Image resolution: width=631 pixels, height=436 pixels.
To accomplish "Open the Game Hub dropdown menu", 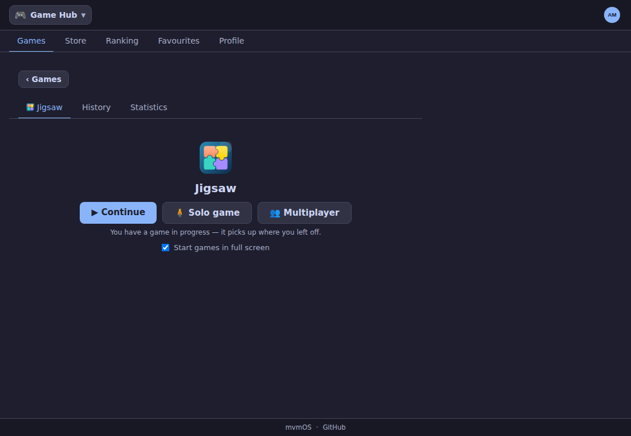I will click(50, 15).
